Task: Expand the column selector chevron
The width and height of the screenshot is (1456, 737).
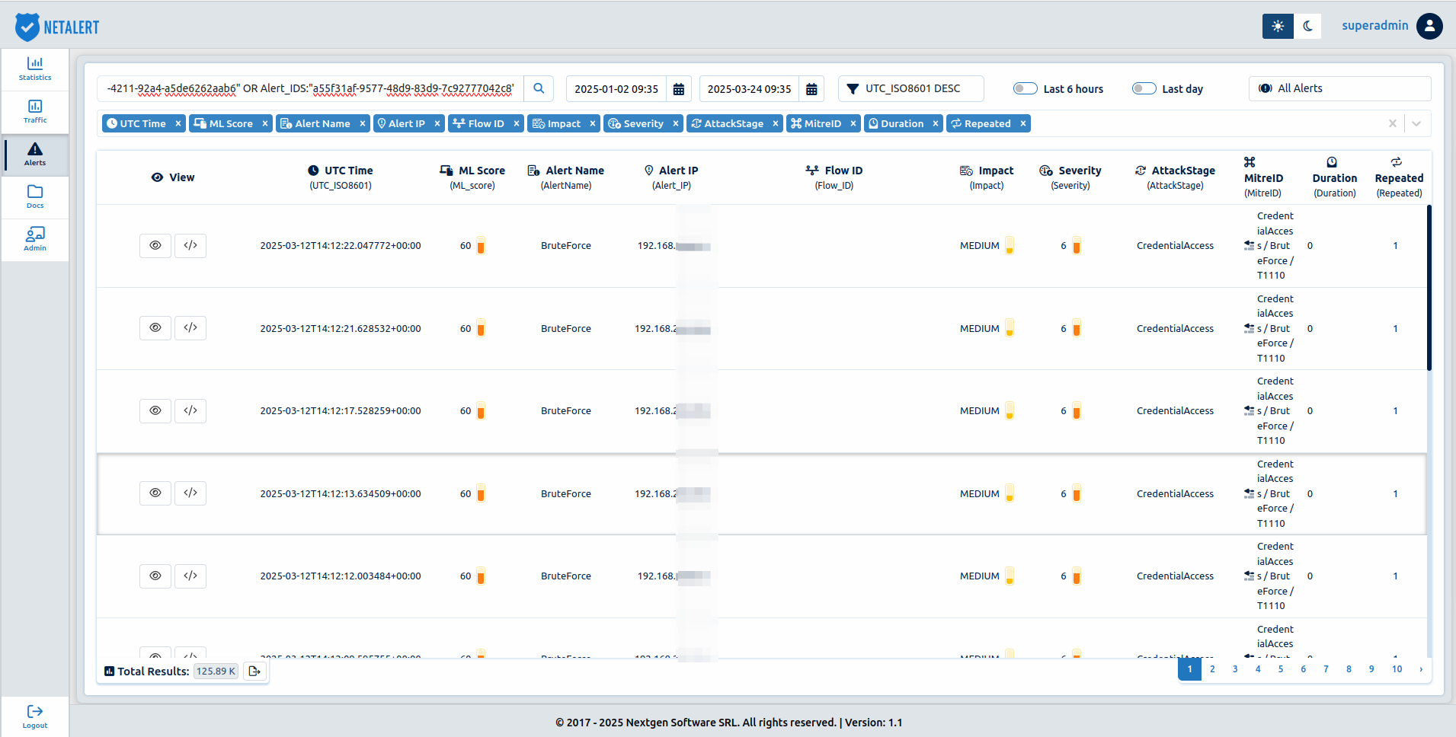Action: pos(1416,123)
